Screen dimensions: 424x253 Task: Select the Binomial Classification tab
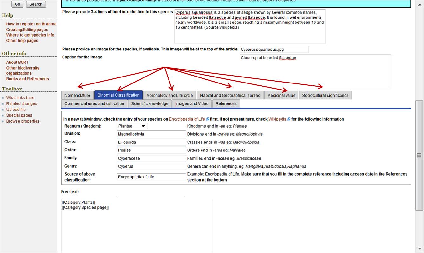coord(118,95)
